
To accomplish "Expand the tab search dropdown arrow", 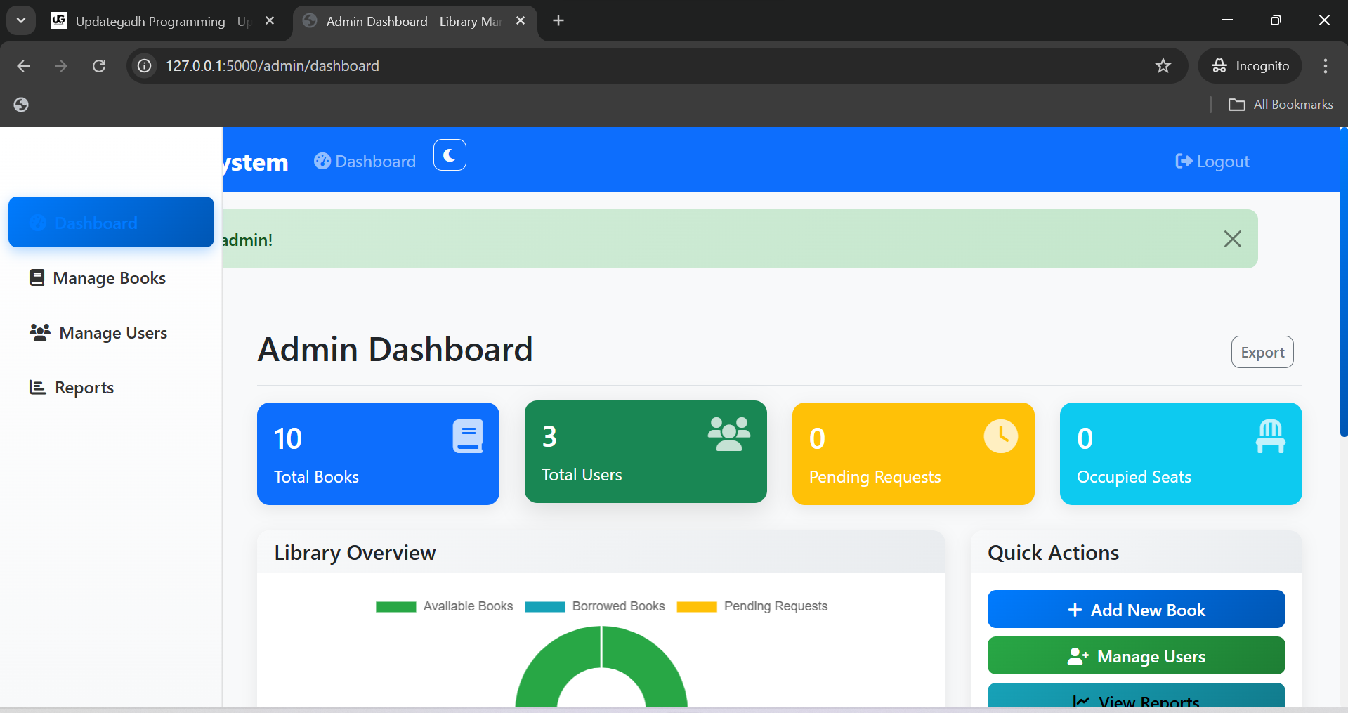I will pos(21,21).
